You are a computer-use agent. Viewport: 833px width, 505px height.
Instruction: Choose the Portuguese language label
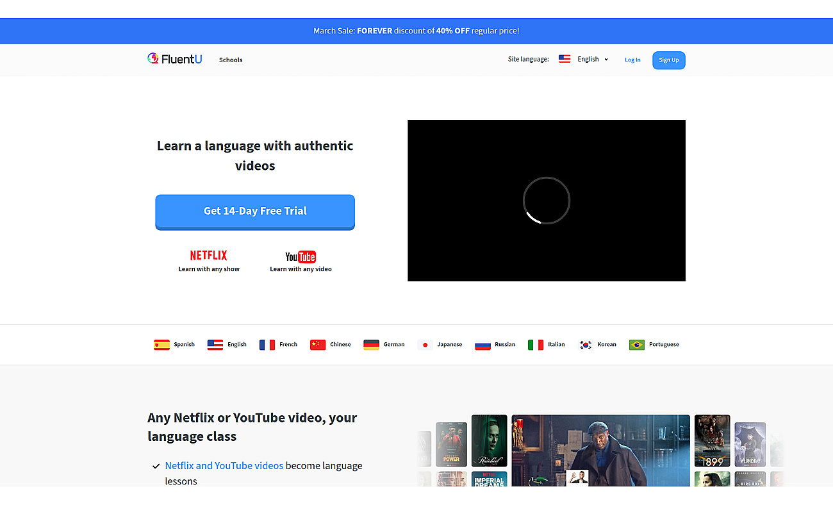[664, 345]
